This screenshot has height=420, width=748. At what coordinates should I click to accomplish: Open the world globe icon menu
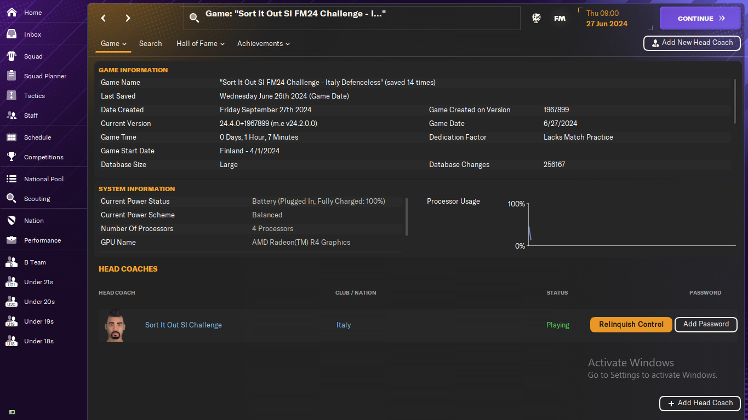[536, 18]
